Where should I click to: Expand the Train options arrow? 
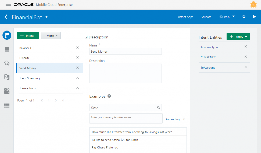234,17
